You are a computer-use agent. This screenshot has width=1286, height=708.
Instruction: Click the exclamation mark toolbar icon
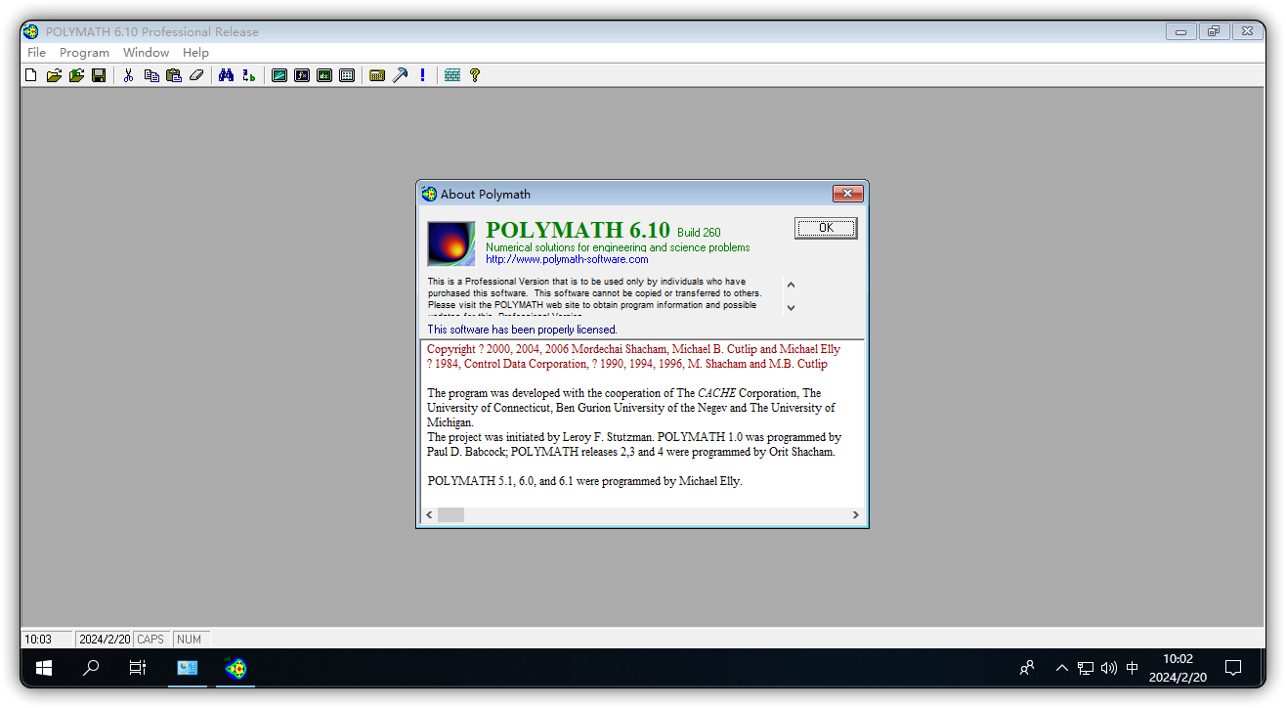pyautogui.click(x=422, y=74)
